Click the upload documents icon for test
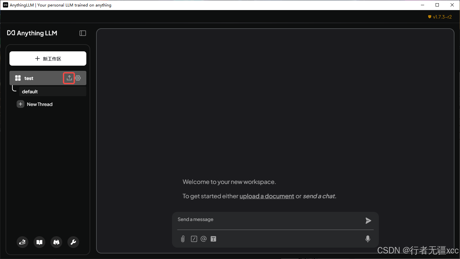Image resolution: width=460 pixels, height=259 pixels. [x=69, y=78]
